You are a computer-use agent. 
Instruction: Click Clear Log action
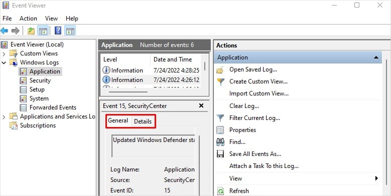(x=244, y=106)
